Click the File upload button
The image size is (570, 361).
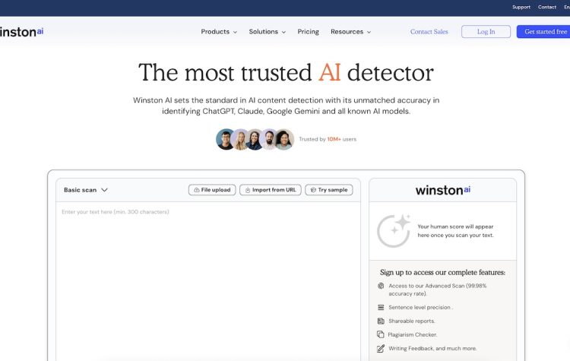point(212,190)
